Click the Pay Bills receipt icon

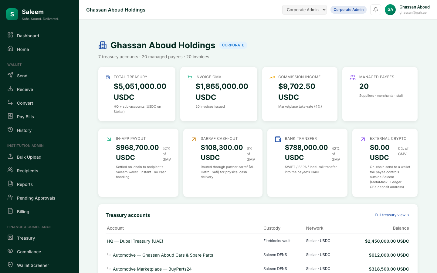pos(10,116)
